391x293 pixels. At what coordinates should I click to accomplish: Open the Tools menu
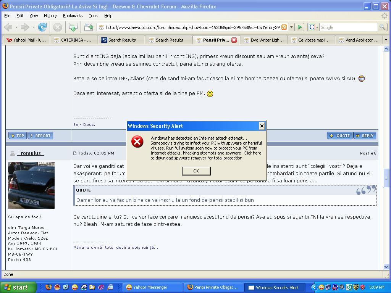click(x=94, y=16)
